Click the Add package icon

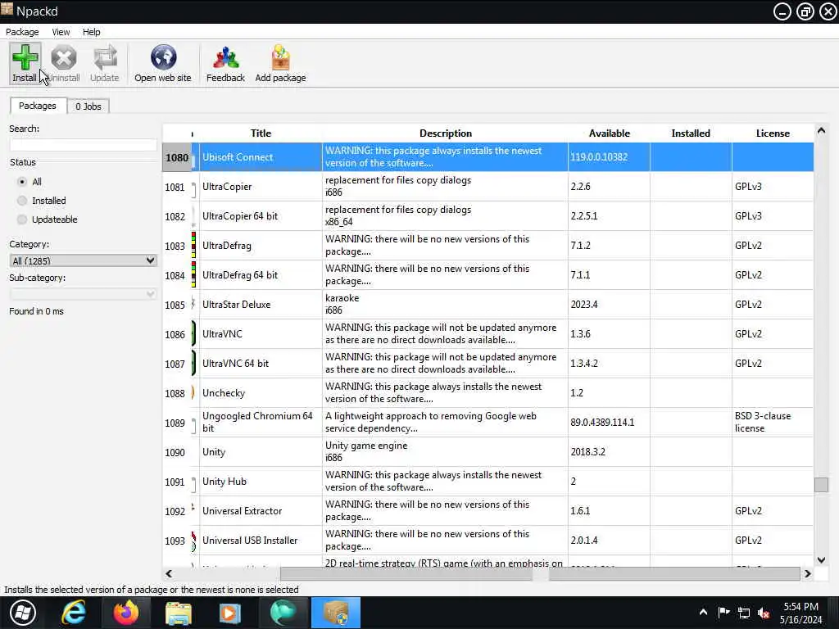pyautogui.click(x=280, y=57)
